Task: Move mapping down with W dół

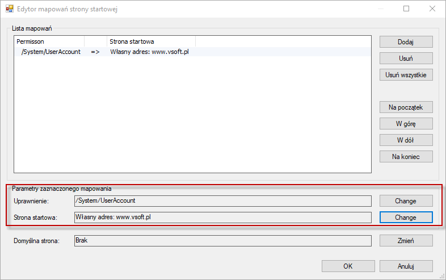Action: [x=406, y=140]
